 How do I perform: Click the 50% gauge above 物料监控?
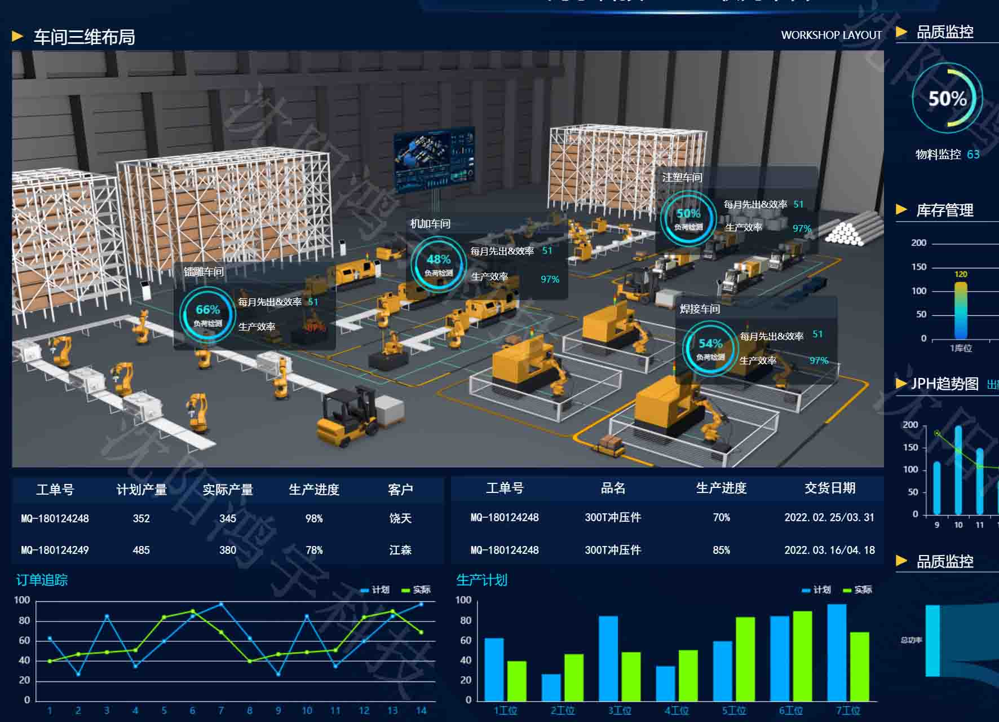tap(947, 99)
